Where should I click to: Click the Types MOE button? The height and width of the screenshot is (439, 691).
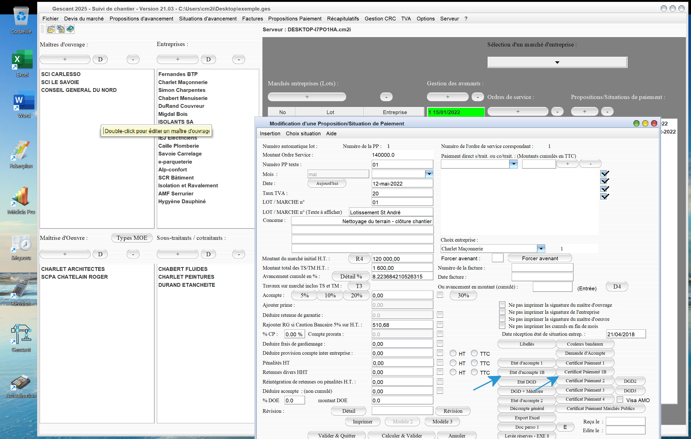[132, 238]
